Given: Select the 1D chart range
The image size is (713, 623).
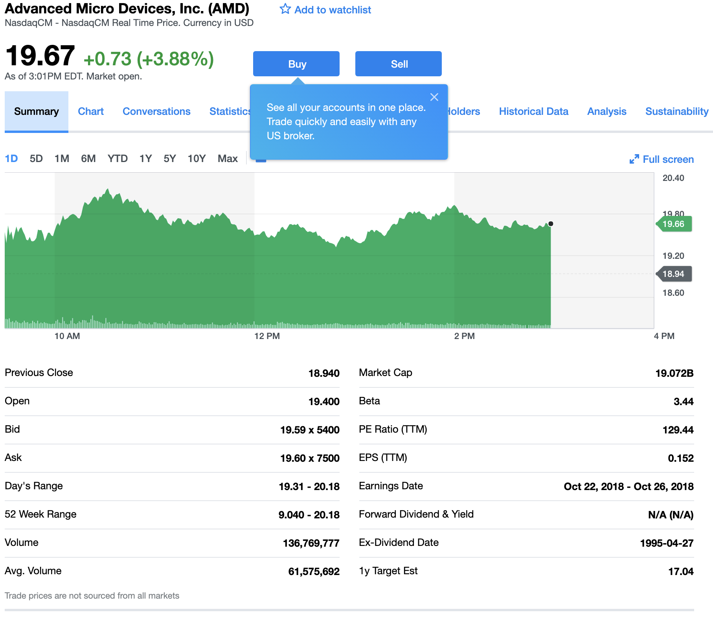Looking at the screenshot, I should [11, 159].
